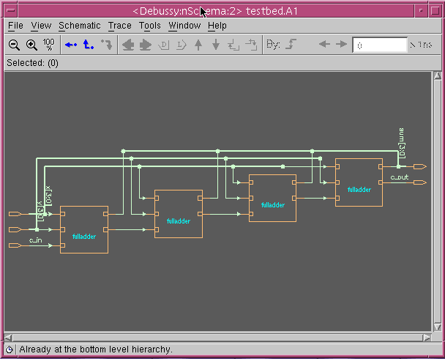Click the horizontal scrollbar right arrow
This screenshot has height=359, width=445.
[x=427, y=338]
